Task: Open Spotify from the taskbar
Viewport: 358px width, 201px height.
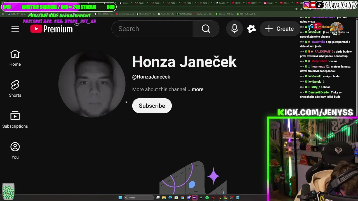Action: 207,198
